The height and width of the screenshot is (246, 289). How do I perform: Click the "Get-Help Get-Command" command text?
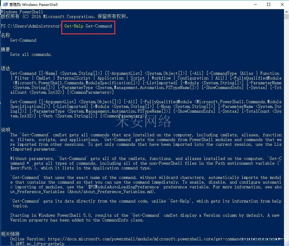pyautogui.click(x=88, y=26)
